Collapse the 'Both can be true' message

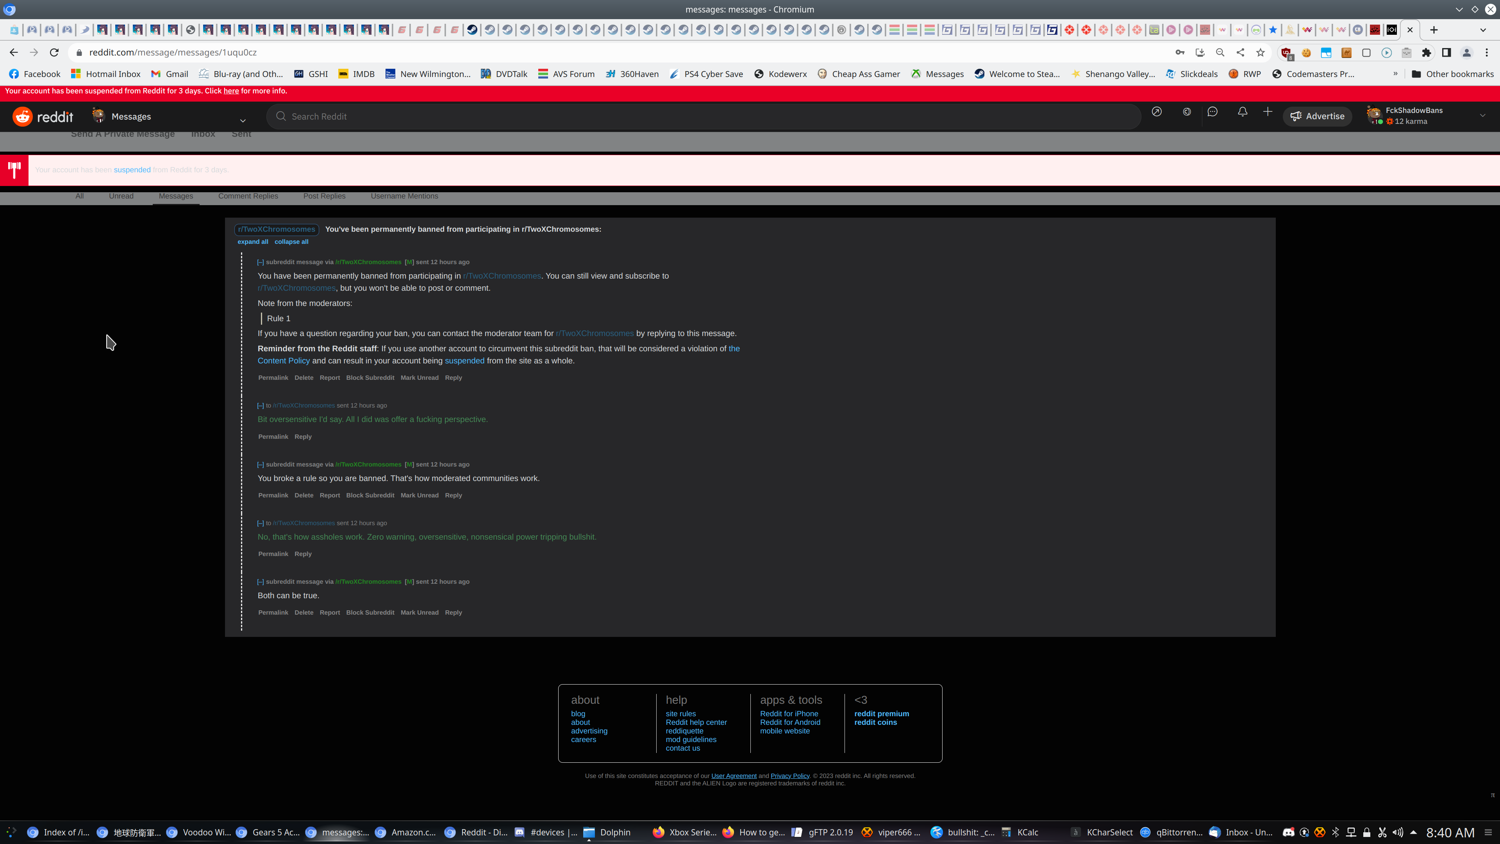(260, 582)
